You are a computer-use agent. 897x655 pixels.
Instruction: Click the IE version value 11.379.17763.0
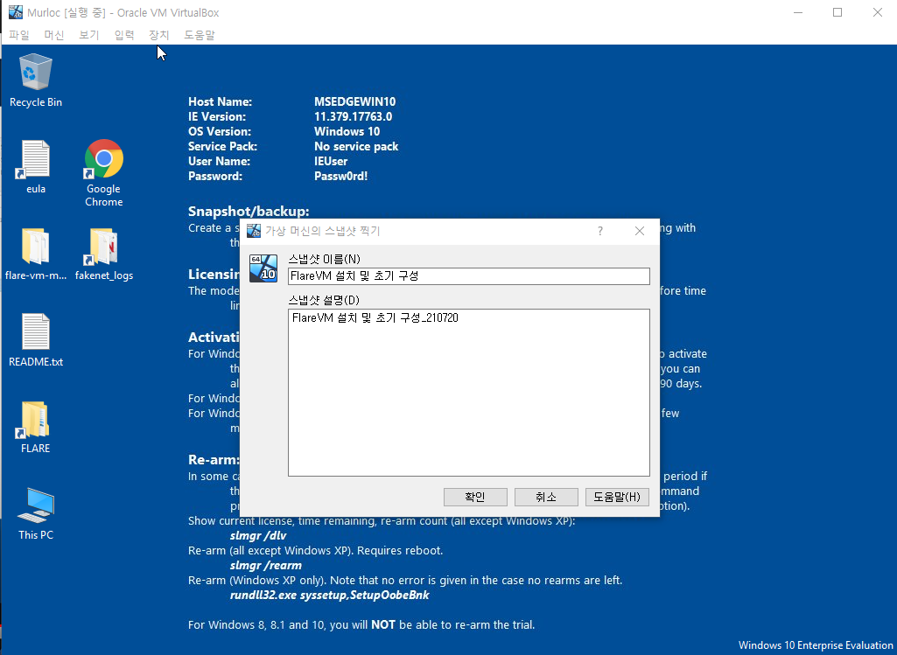(353, 116)
